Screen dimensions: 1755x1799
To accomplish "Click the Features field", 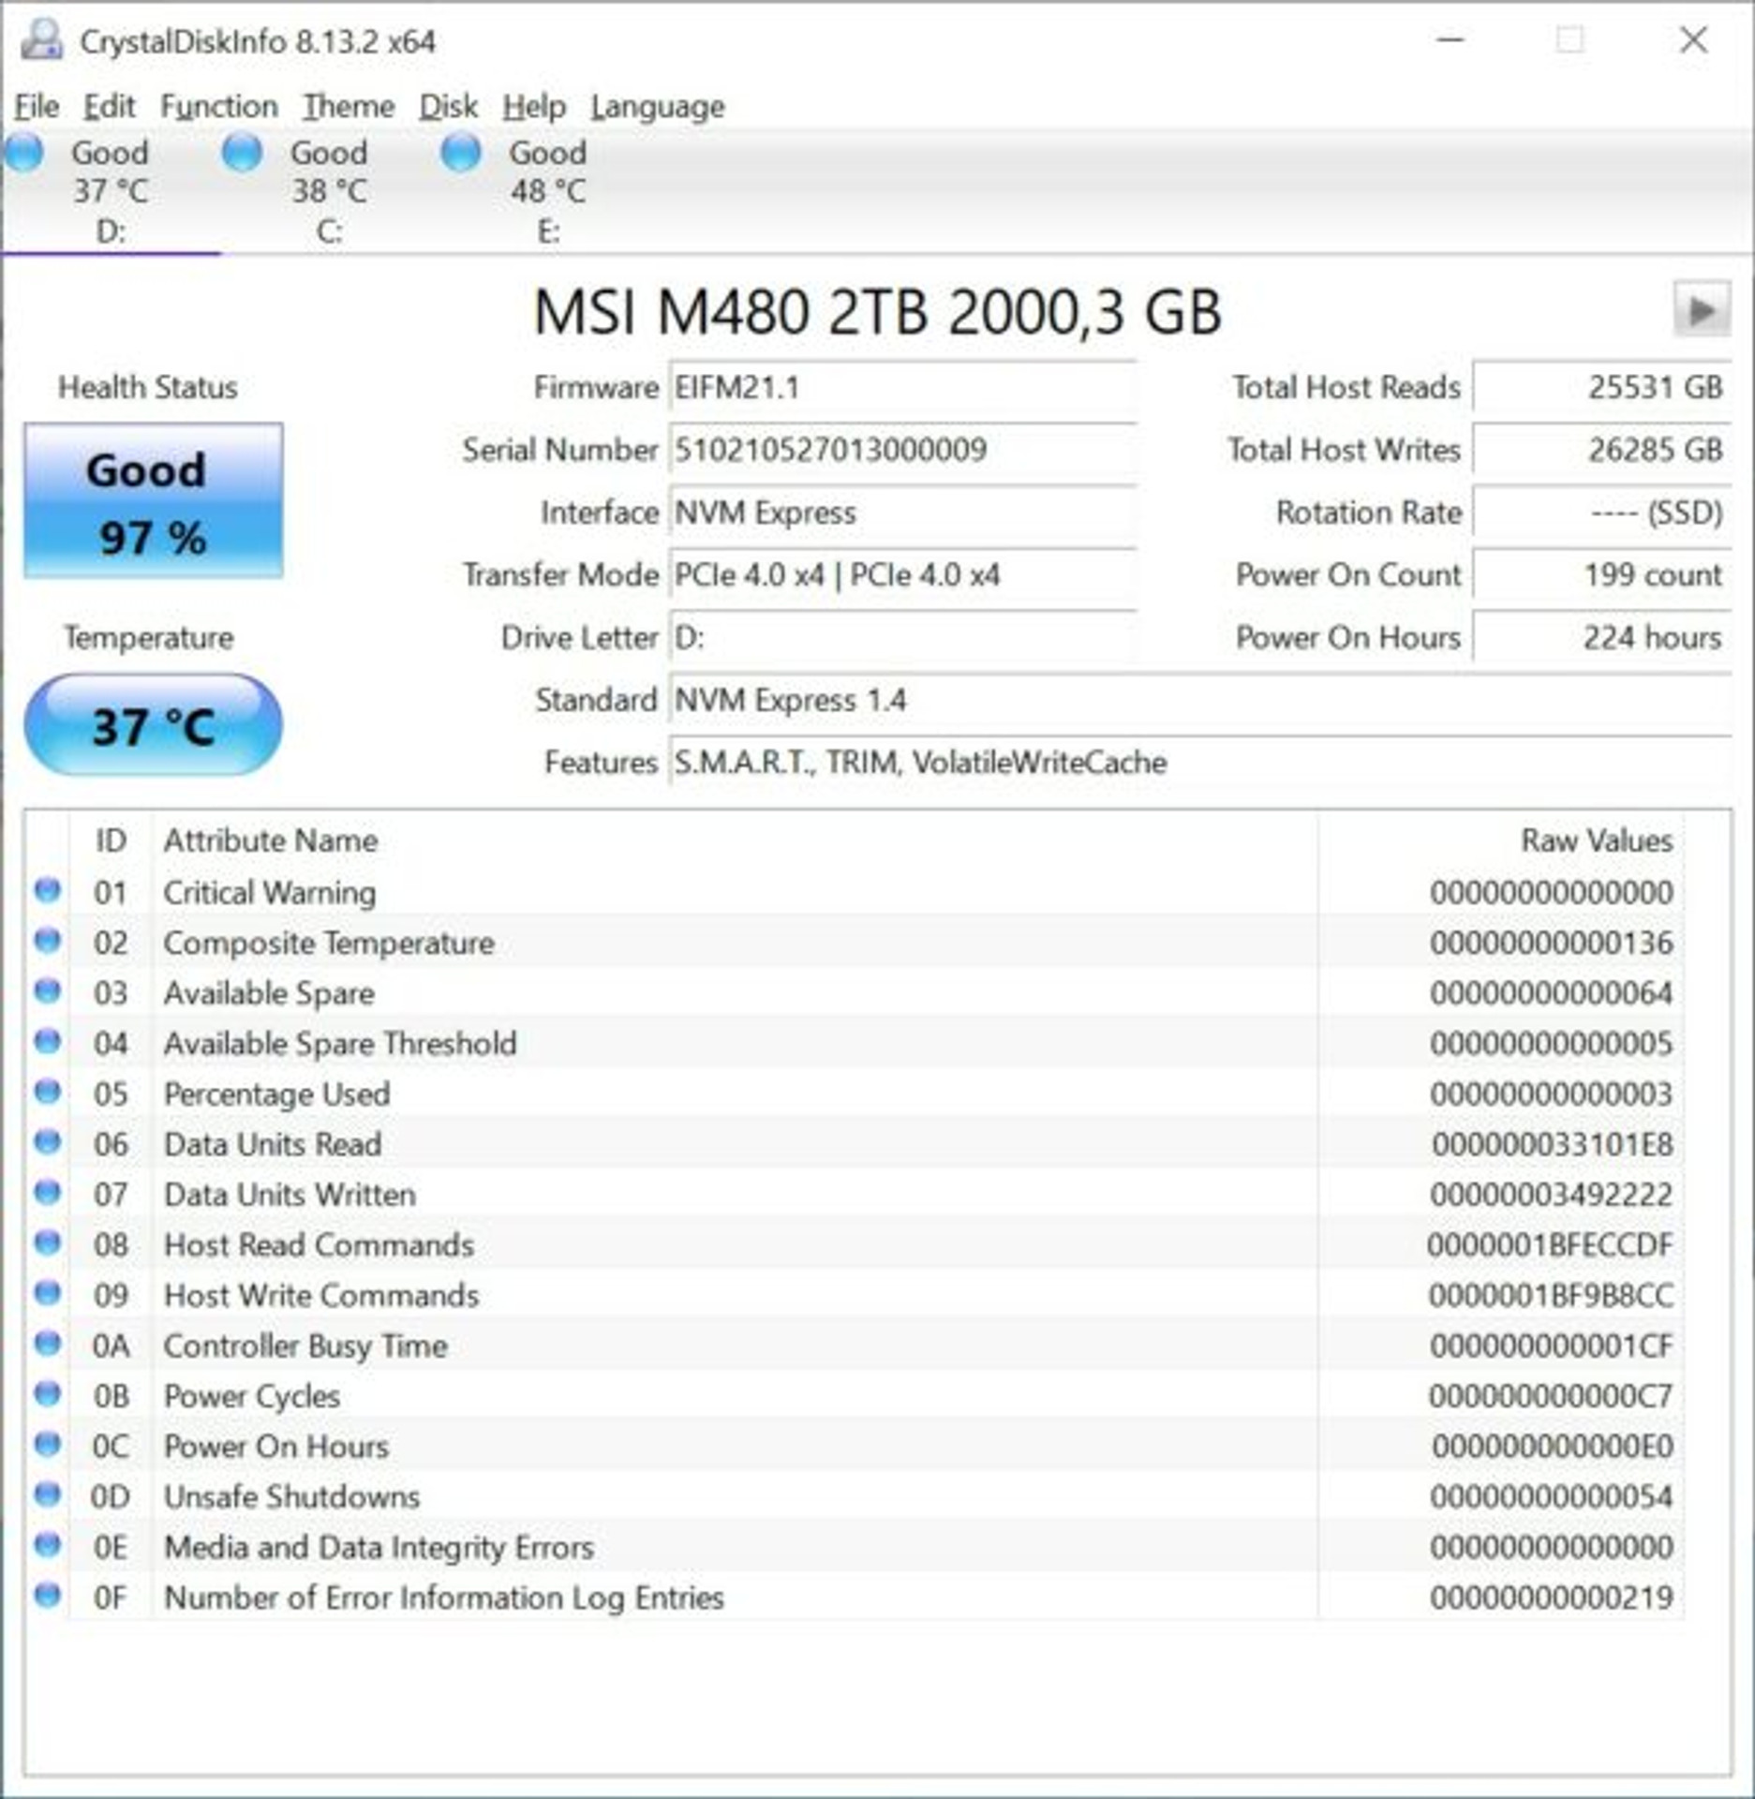I will pos(1199,762).
